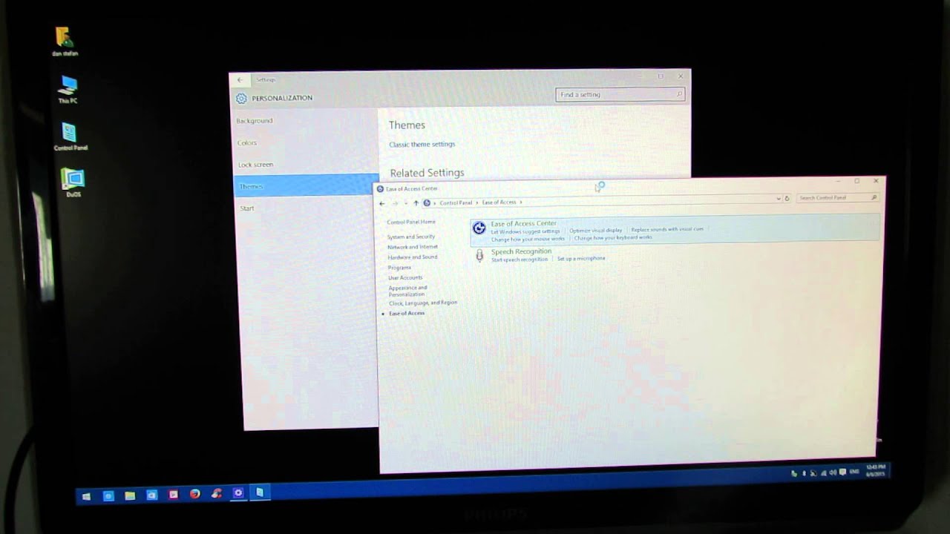This screenshot has height=534, width=950.
Task: Click Set up a microphone link
Action: pyautogui.click(x=581, y=259)
